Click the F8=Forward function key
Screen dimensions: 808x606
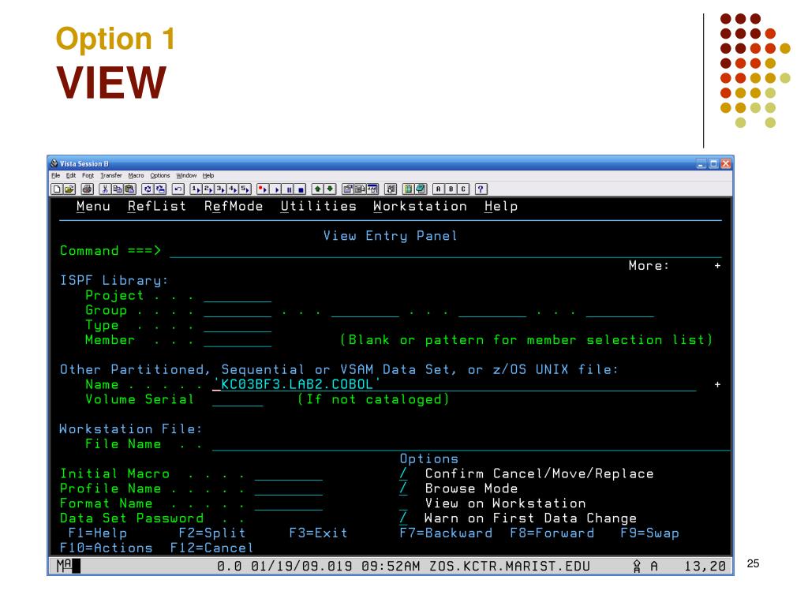coord(552,533)
